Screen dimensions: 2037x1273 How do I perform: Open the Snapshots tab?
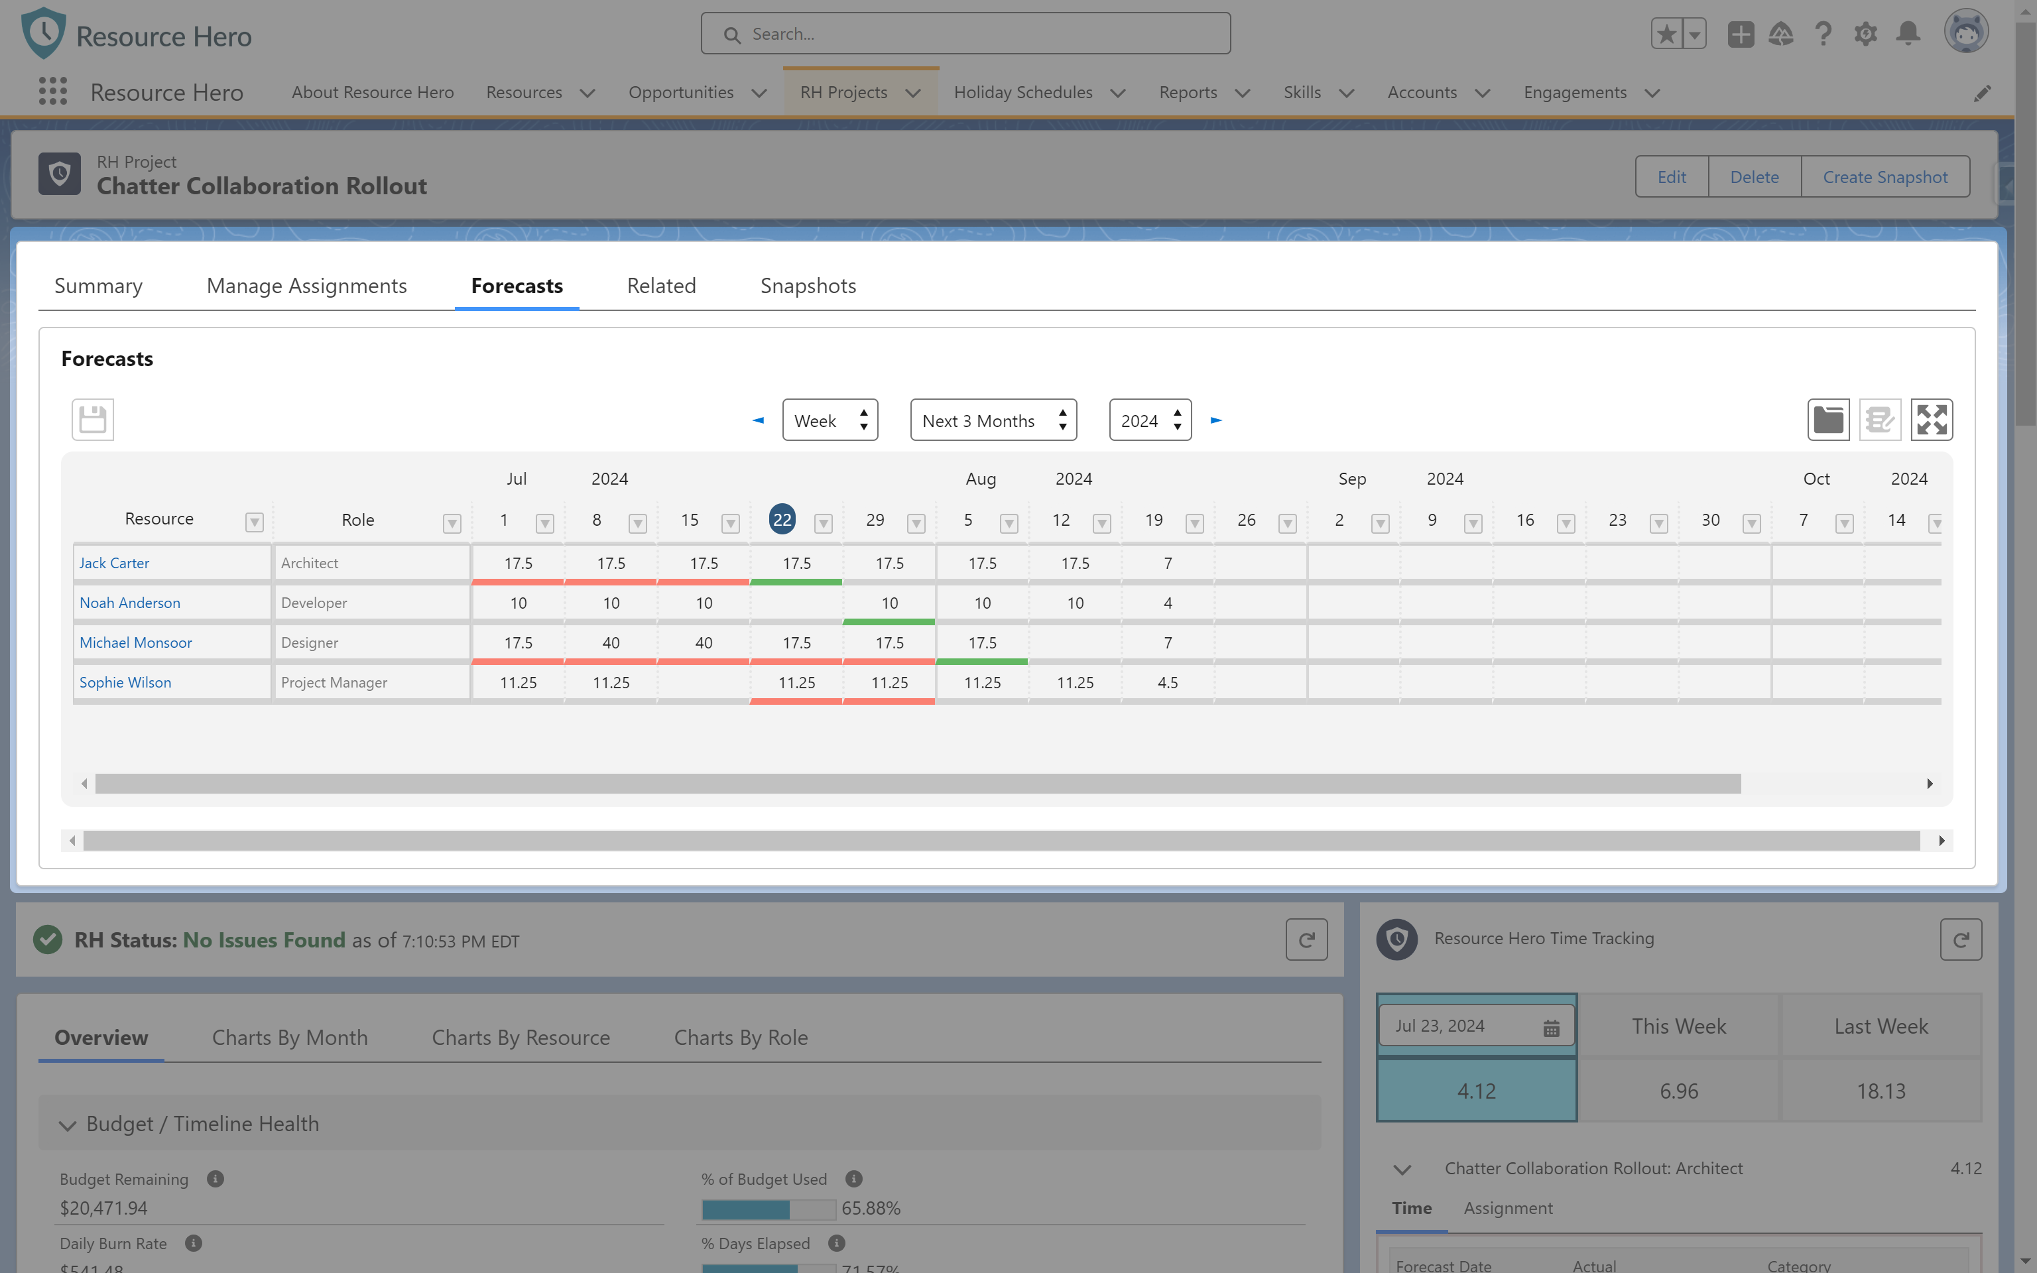(x=808, y=286)
